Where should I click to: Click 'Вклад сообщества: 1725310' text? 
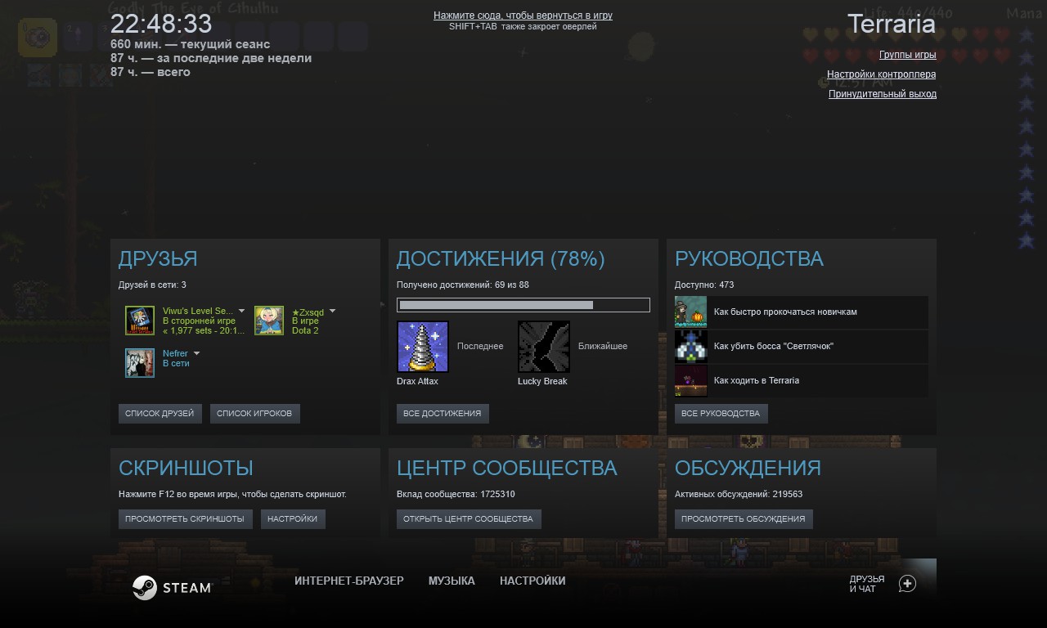[x=456, y=494]
